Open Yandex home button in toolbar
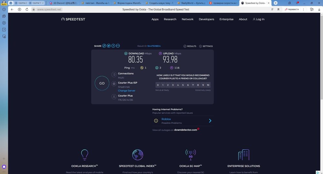This screenshot has height=174, width=323. [20, 9]
